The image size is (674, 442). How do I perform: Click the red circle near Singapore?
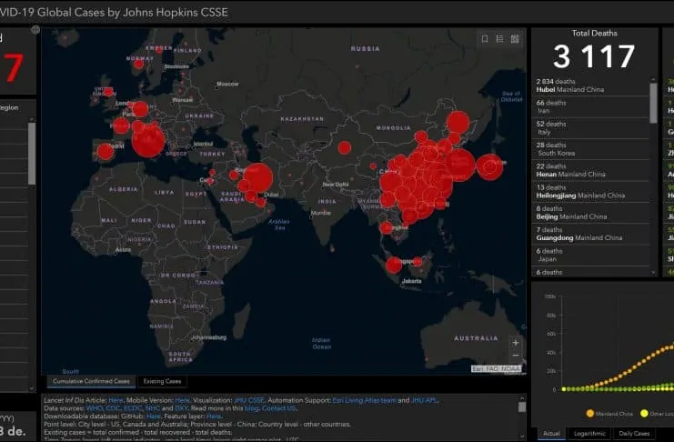(394, 265)
